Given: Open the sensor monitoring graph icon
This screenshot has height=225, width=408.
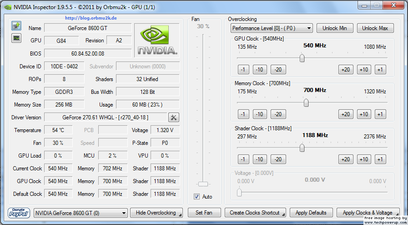Looking at the screenshot, I should click(x=16, y=38).
